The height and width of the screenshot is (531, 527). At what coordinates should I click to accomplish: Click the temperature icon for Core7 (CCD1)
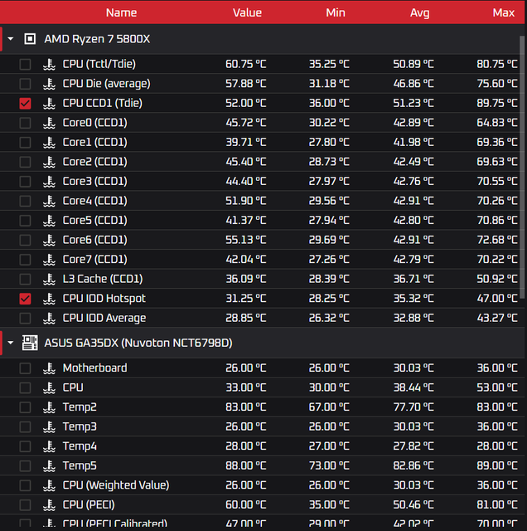[x=50, y=260]
